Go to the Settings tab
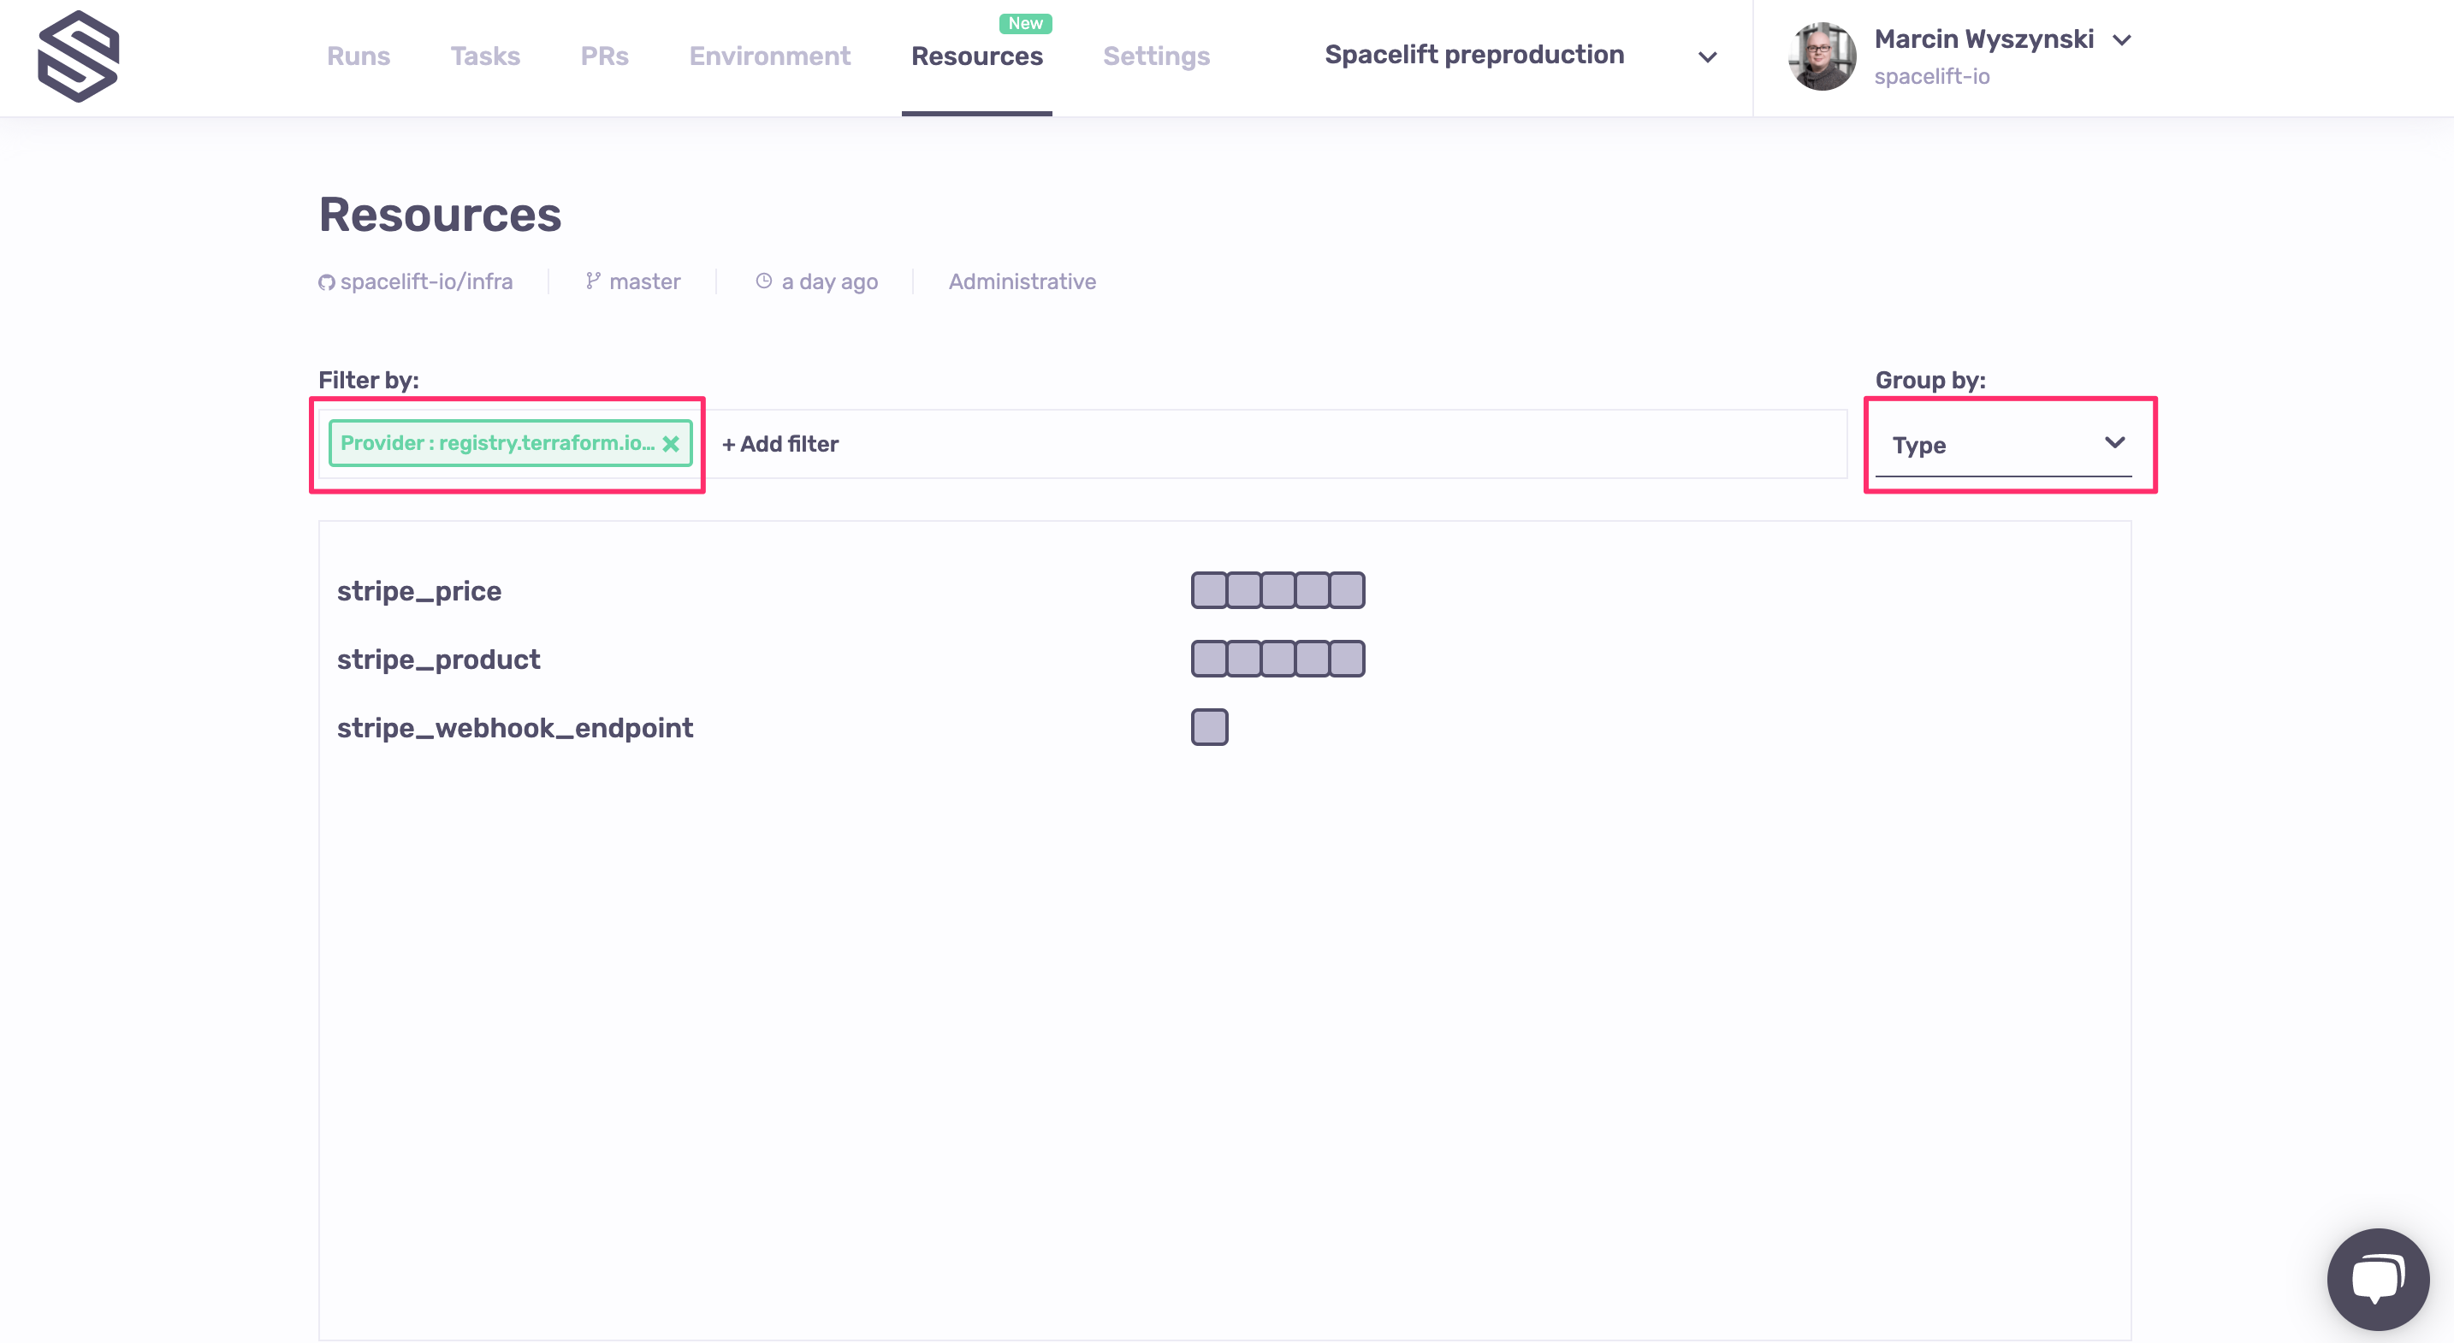The height and width of the screenshot is (1343, 2454). 1155,56
